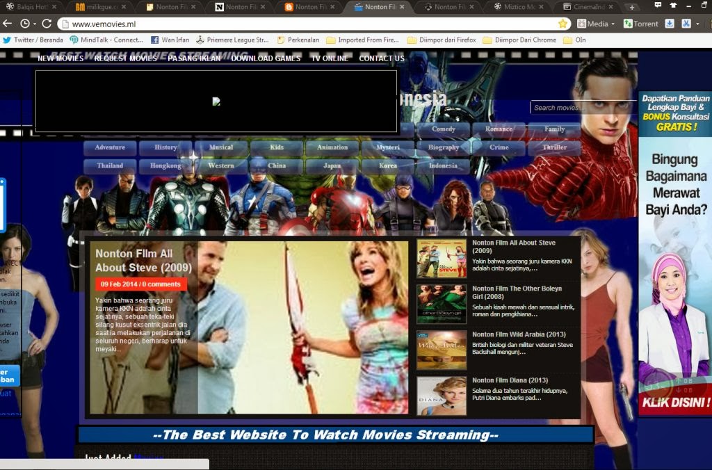Switch to the Miztico Mo tab

[x=518, y=7]
